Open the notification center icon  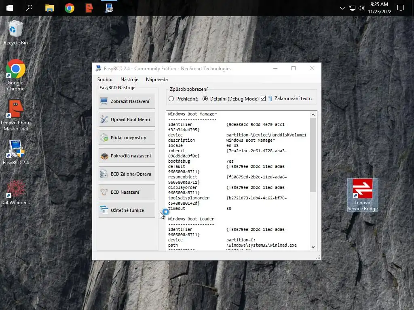pos(401,8)
